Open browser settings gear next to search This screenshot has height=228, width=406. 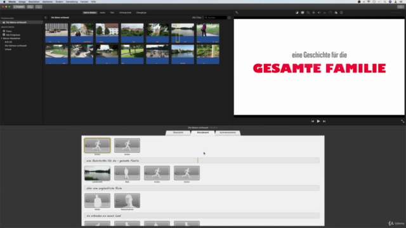point(229,18)
